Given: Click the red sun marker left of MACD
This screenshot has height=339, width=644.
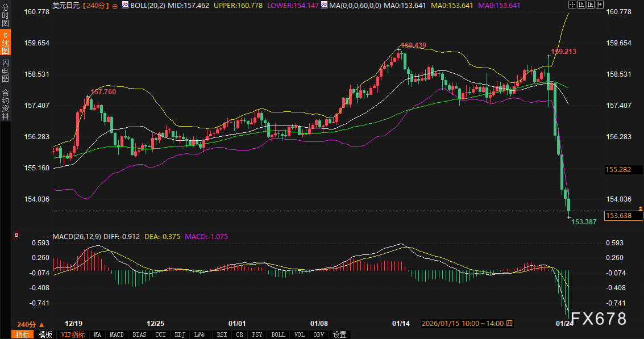Looking at the screenshot, I should point(16,235).
